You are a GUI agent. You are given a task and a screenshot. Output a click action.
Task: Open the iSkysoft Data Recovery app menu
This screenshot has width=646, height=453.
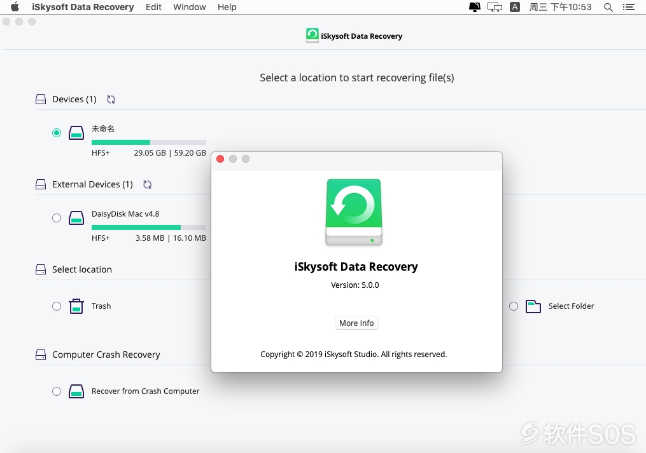83,7
